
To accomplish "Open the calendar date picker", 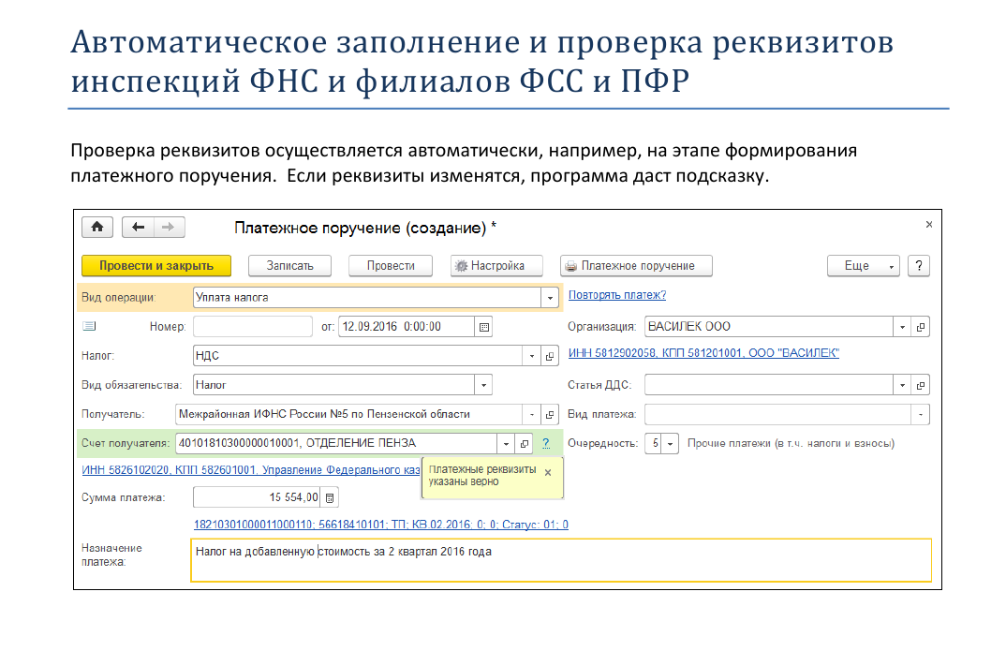I will pyautogui.click(x=484, y=327).
